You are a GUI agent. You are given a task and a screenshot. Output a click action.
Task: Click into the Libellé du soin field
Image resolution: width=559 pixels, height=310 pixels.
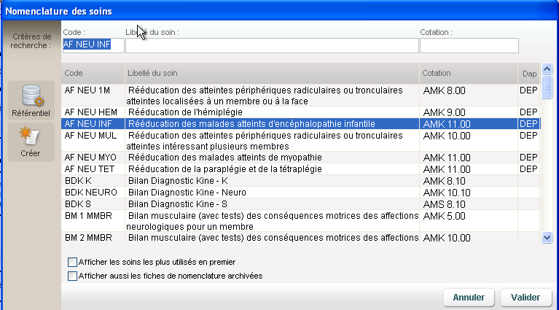click(x=272, y=45)
